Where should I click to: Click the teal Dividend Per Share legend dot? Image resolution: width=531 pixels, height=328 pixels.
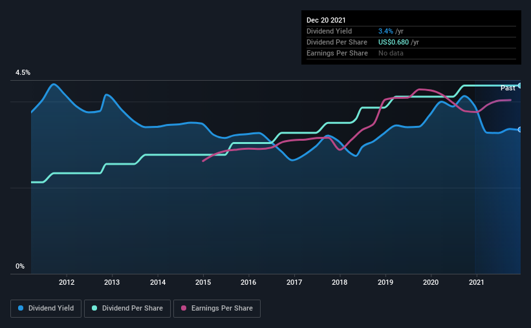(94, 308)
